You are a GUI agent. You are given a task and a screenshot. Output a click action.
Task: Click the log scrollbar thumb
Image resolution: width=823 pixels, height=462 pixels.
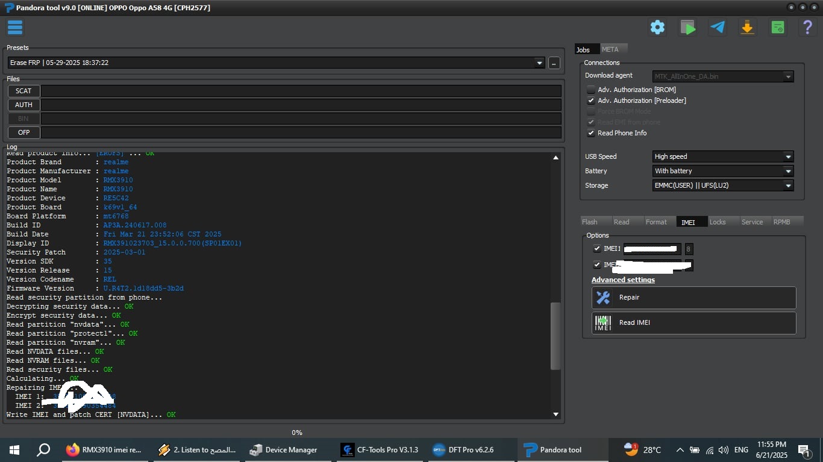coord(555,336)
